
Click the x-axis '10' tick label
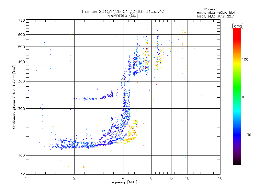pyautogui.click(x=187, y=178)
